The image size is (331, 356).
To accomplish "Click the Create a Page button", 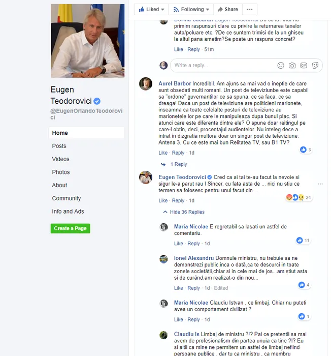I will coord(70,228).
